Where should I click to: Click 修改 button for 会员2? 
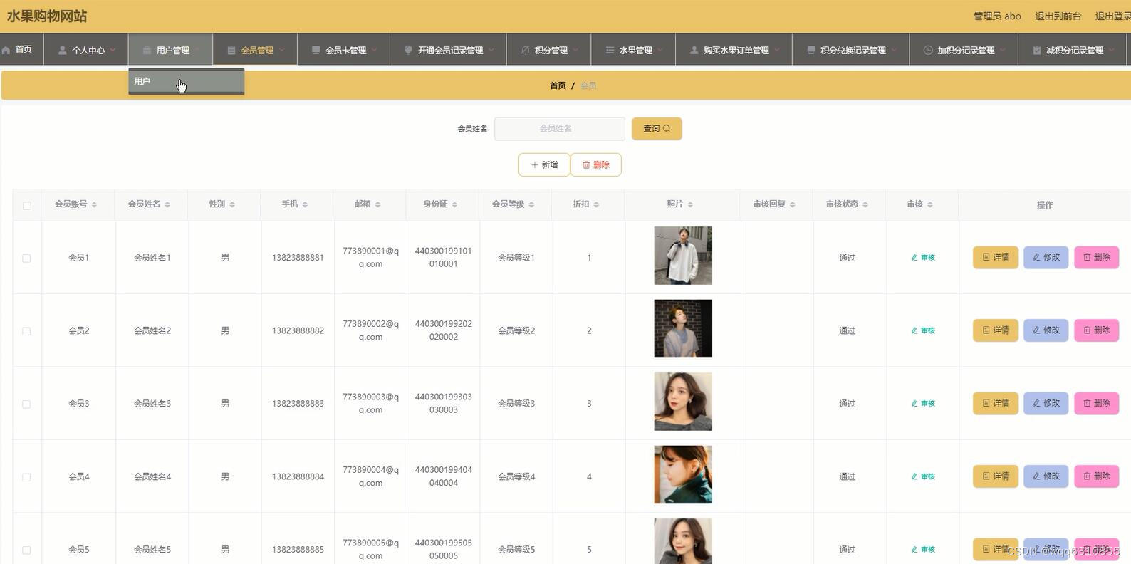(x=1046, y=330)
